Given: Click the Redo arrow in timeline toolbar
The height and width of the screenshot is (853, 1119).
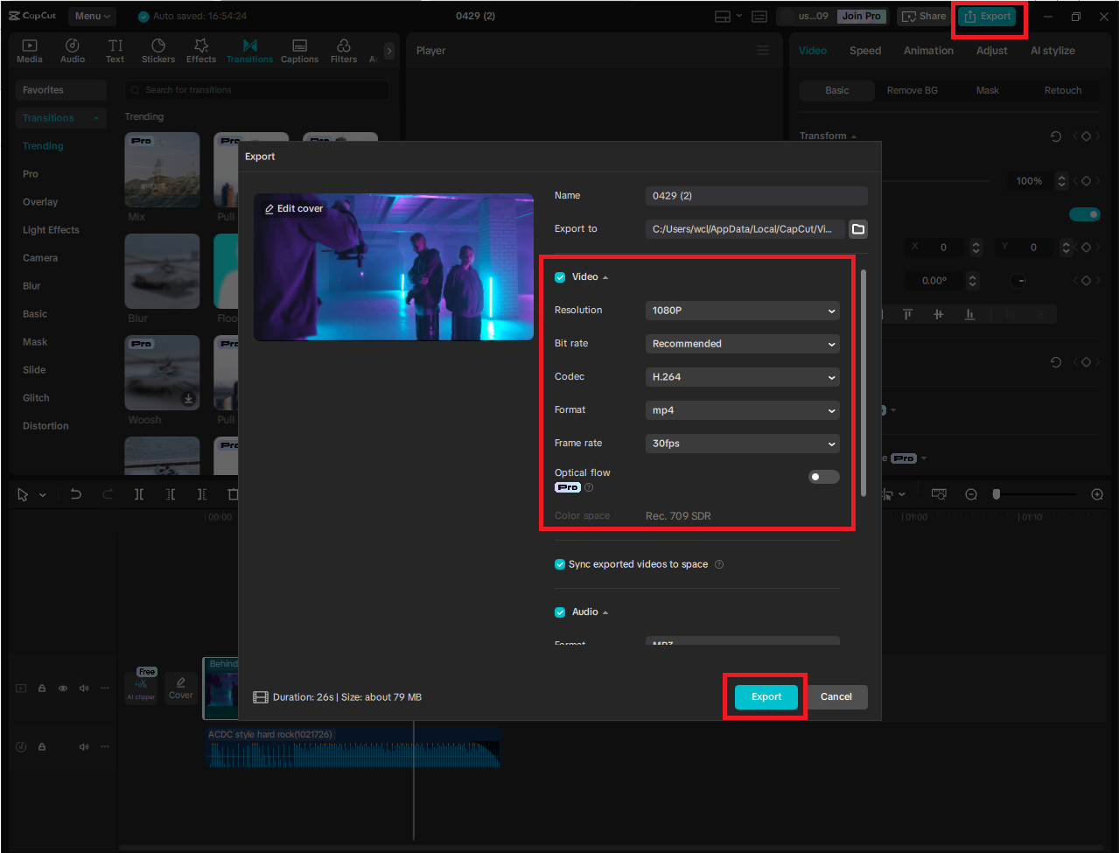Looking at the screenshot, I should 108,494.
